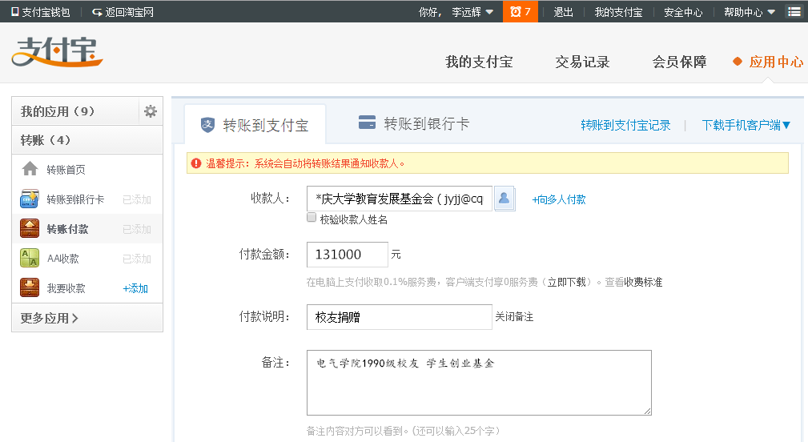Click the 备注 remarks textarea
The height and width of the screenshot is (442, 808).
479,382
